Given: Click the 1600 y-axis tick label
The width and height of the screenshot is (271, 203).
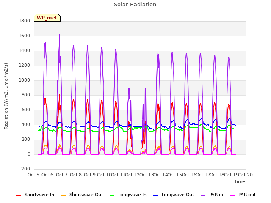Looking at the screenshot, I should click(x=25, y=36).
